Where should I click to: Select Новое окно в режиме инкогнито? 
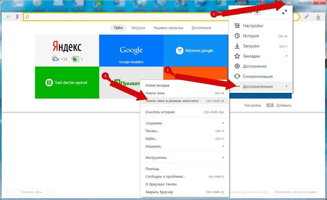tap(172, 101)
